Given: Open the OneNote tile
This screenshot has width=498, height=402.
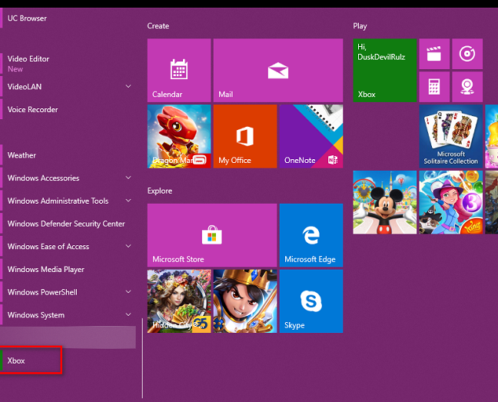Looking at the screenshot, I should click(x=311, y=136).
